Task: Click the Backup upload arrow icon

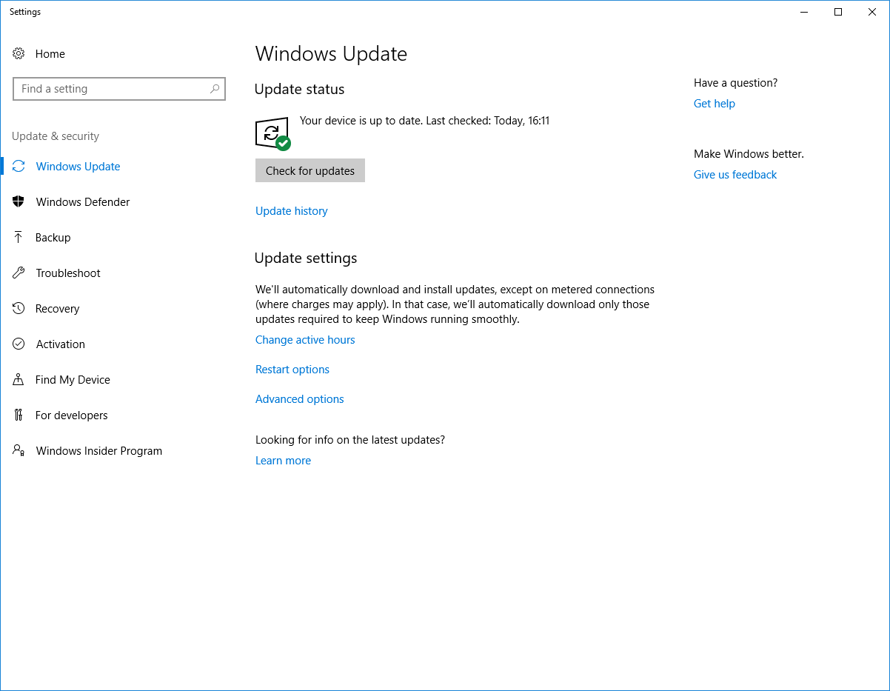Action: pyautogui.click(x=19, y=237)
